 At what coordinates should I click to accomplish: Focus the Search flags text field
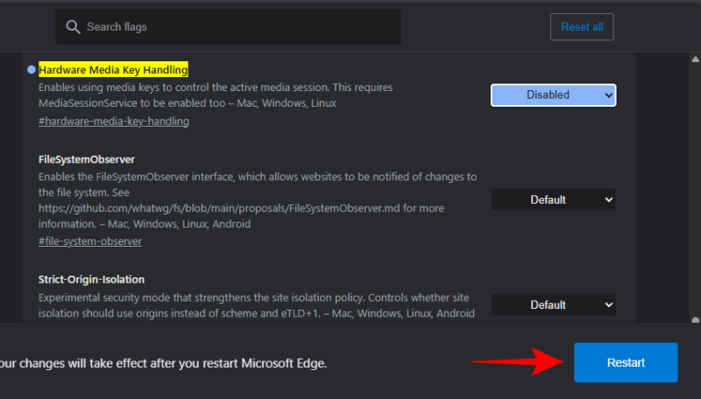click(x=237, y=27)
